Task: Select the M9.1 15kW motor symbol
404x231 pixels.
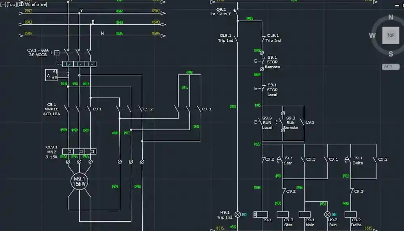Action: pyautogui.click(x=79, y=181)
